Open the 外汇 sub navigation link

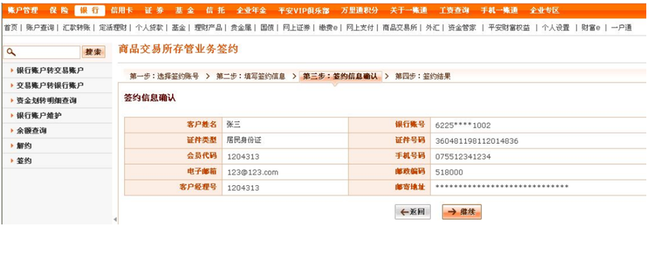pyautogui.click(x=432, y=28)
